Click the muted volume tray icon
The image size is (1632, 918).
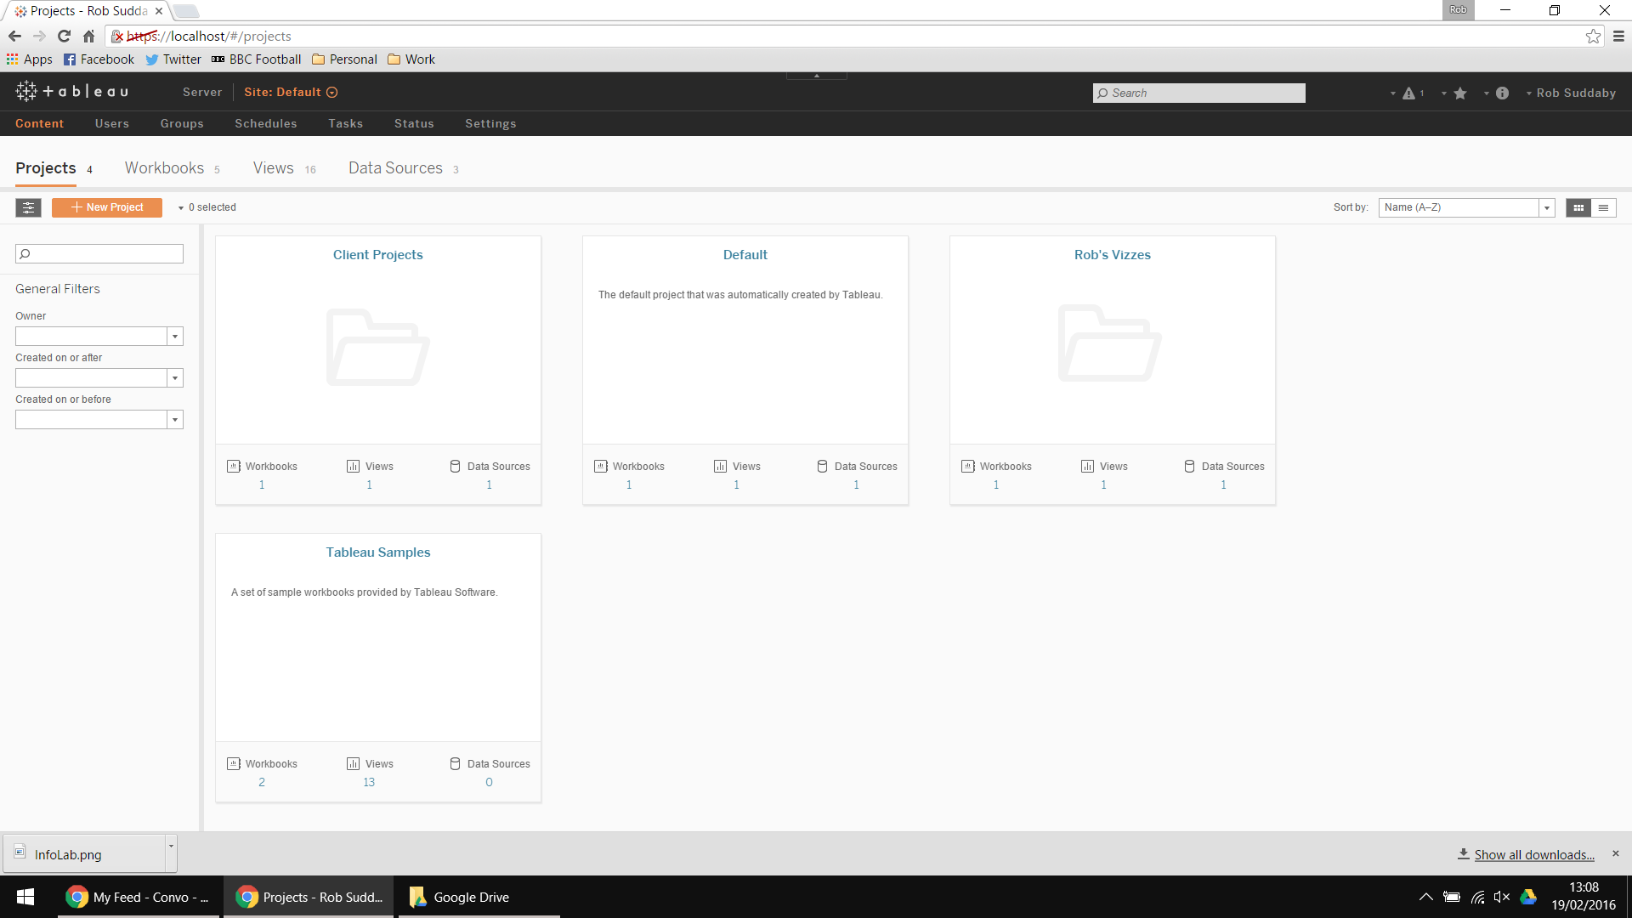(1502, 897)
